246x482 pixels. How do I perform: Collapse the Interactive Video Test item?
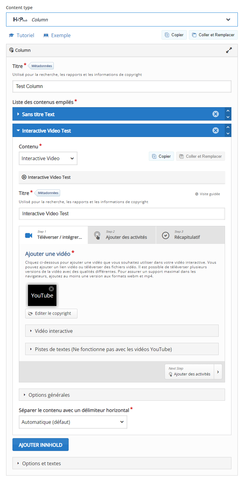[x=112, y=131]
